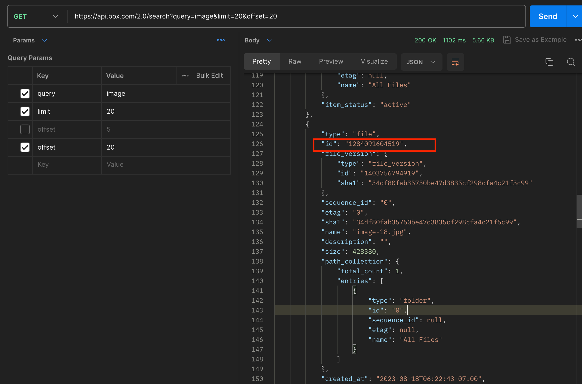Click the query key cell
582x384 pixels.
pos(67,94)
